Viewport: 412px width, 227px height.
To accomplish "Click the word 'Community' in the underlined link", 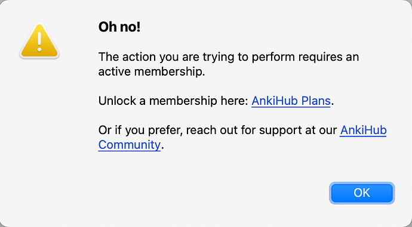I will click(x=130, y=145).
